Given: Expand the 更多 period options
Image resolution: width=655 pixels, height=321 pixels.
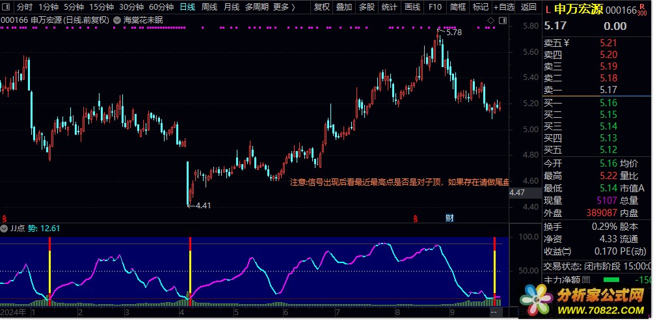Looking at the screenshot, I should pos(283,7).
